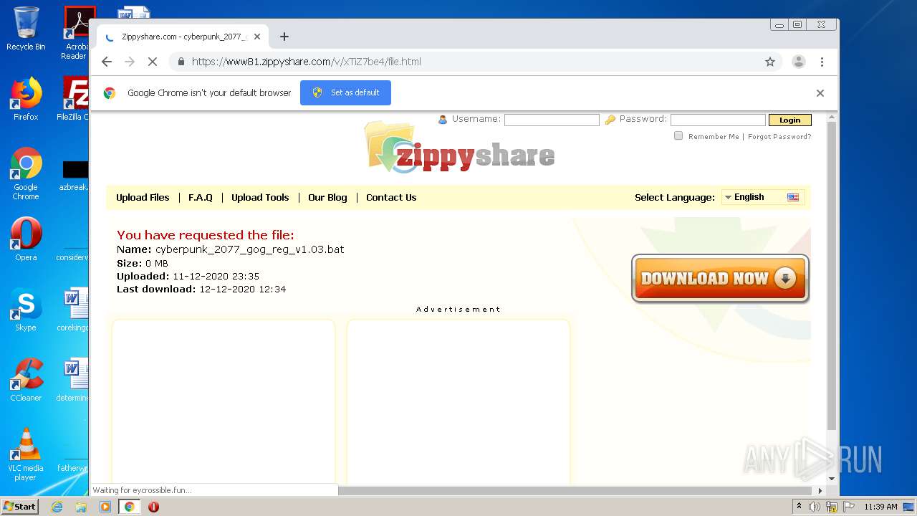Image resolution: width=917 pixels, height=516 pixels.
Task: Switch to Chrome taskbar button
Action: pyautogui.click(x=130, y=507)
